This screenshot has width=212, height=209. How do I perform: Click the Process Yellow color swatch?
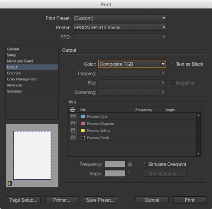tap(83, 130)
